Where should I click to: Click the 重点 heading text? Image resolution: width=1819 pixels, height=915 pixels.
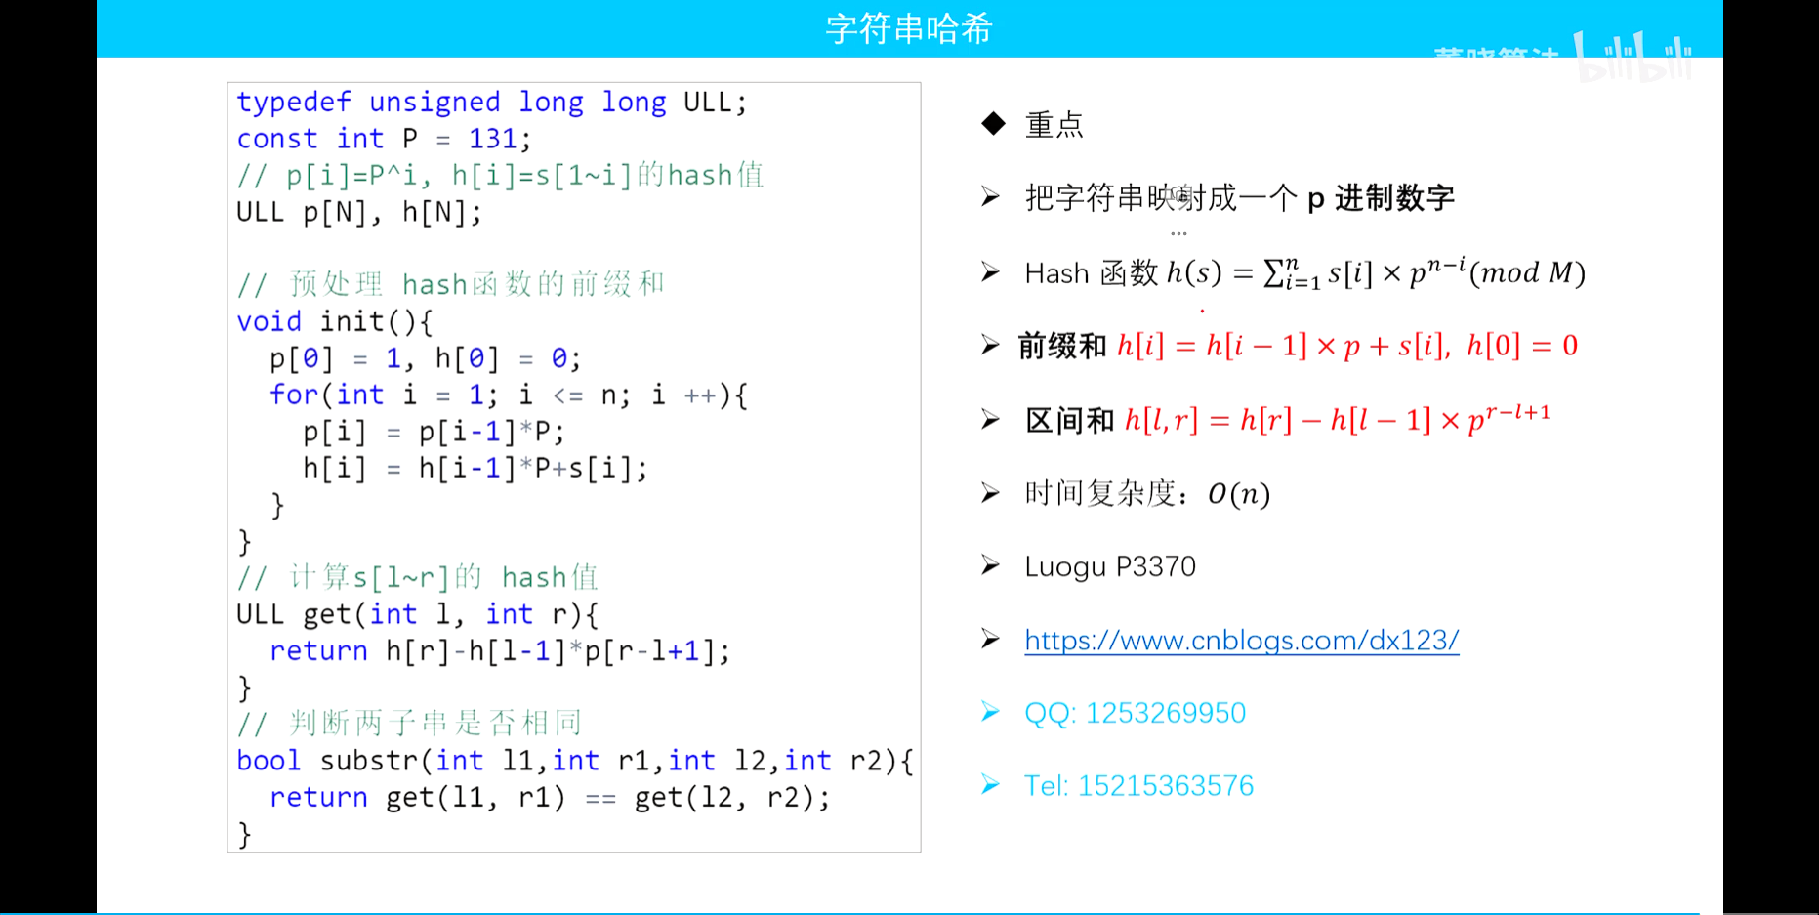(1054, 125)
